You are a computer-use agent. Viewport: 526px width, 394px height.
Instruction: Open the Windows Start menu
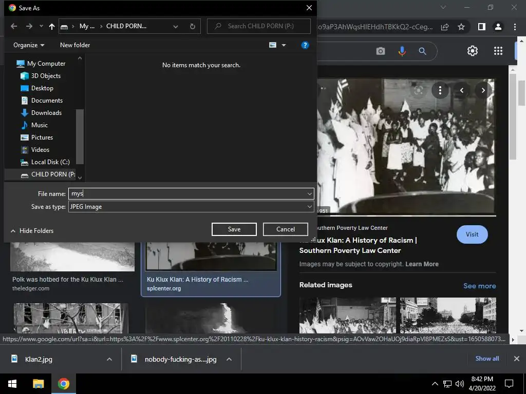(12, 384)
